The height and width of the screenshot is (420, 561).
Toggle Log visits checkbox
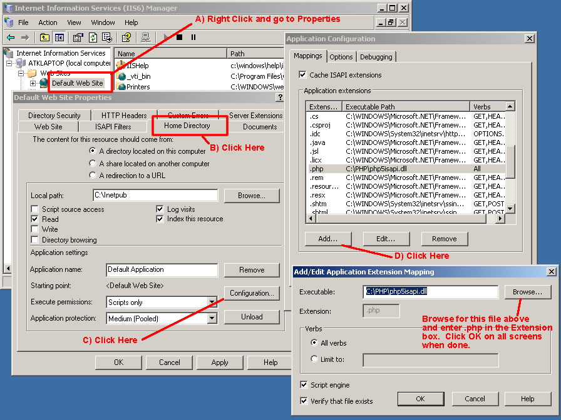160,209
